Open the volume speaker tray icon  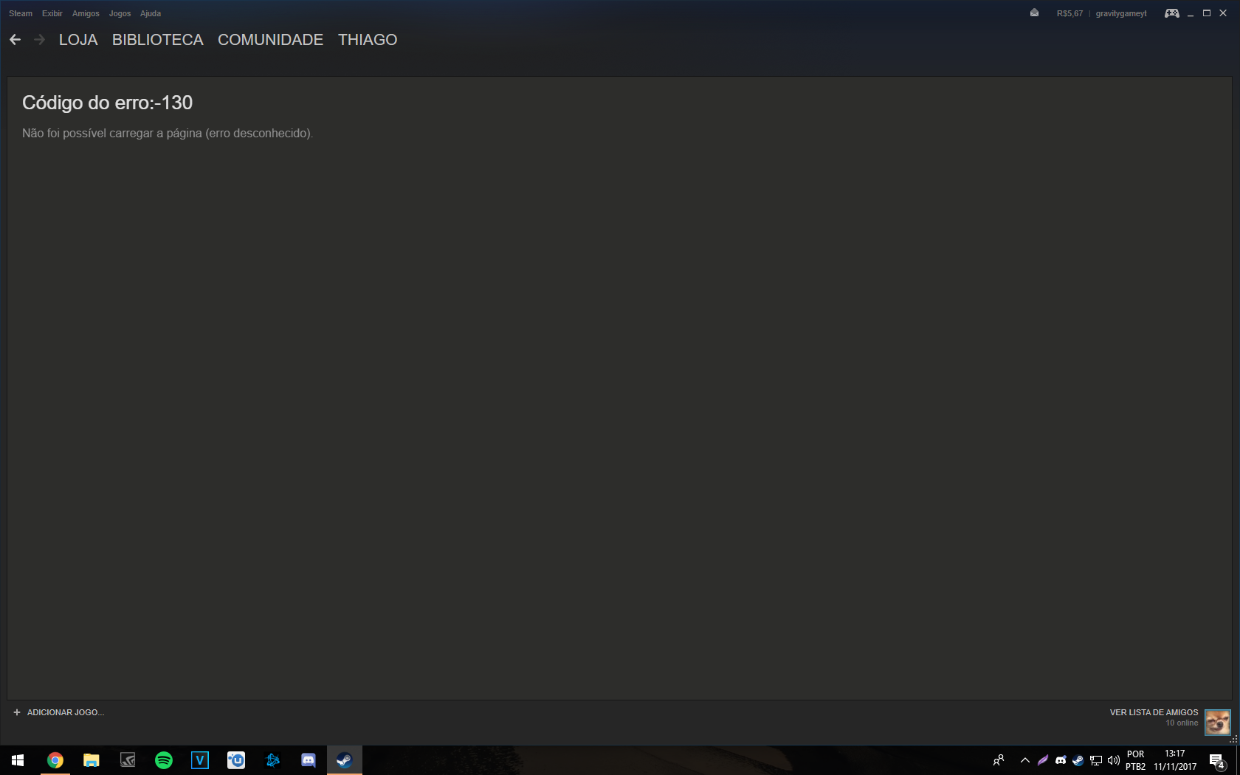click(1114, 760)
